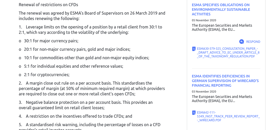
Task: Select the '20:1 for non-major currency pairs' bullet
Action: coord(77,49)
